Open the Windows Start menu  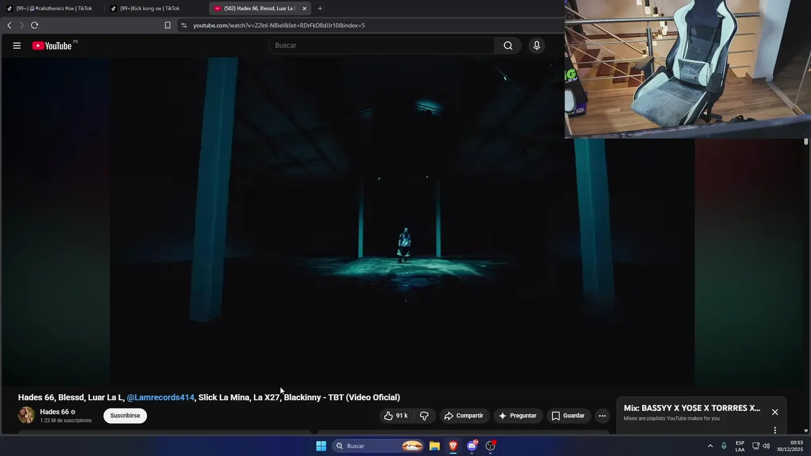[x=321, y=446]
